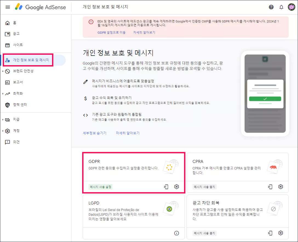Click the CPRA 메시지 사용 중지 status chip

pyautogui.click(x=205, y=187)
